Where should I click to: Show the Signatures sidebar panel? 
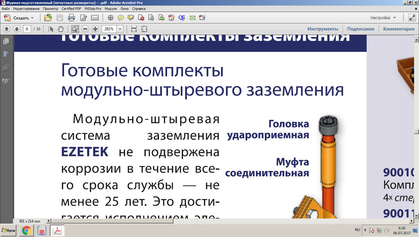6,81
